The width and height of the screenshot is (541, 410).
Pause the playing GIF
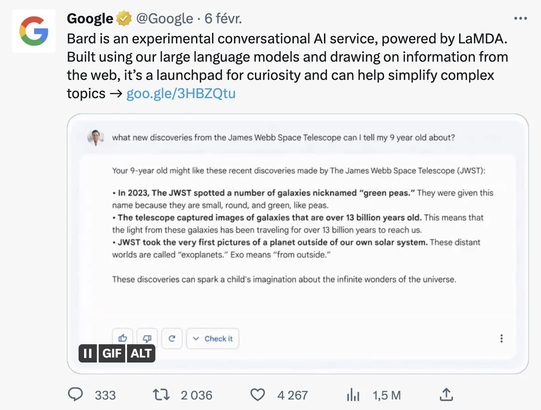[x=88, y=353]
